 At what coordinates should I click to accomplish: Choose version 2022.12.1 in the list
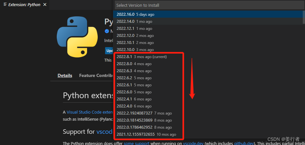208,29
